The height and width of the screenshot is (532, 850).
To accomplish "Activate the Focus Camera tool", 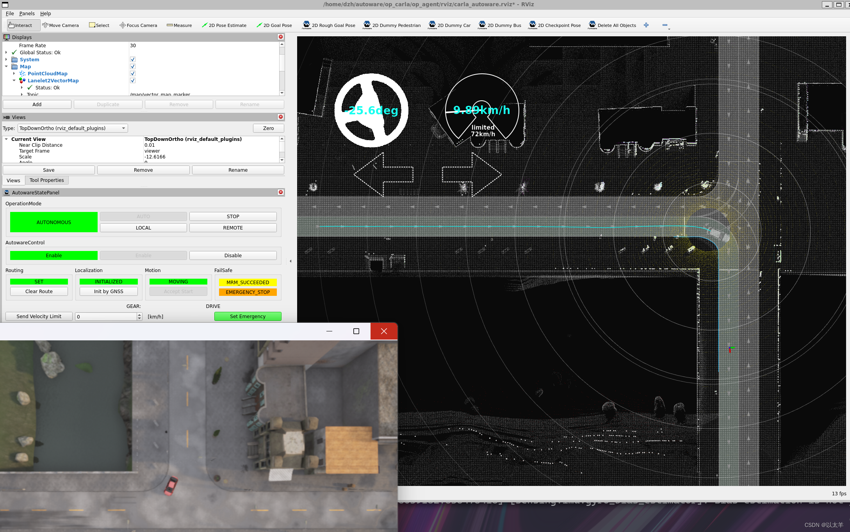I will click(138, 25).
